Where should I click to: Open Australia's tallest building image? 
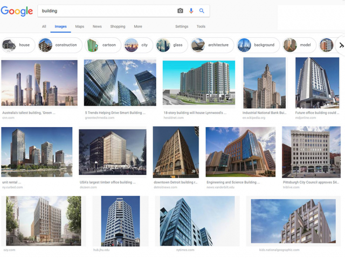click(39, 83)
